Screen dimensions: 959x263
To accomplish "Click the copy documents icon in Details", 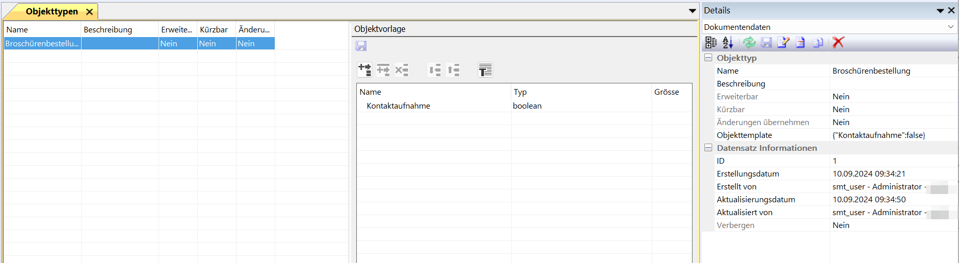I will click(x=818, y=43).
